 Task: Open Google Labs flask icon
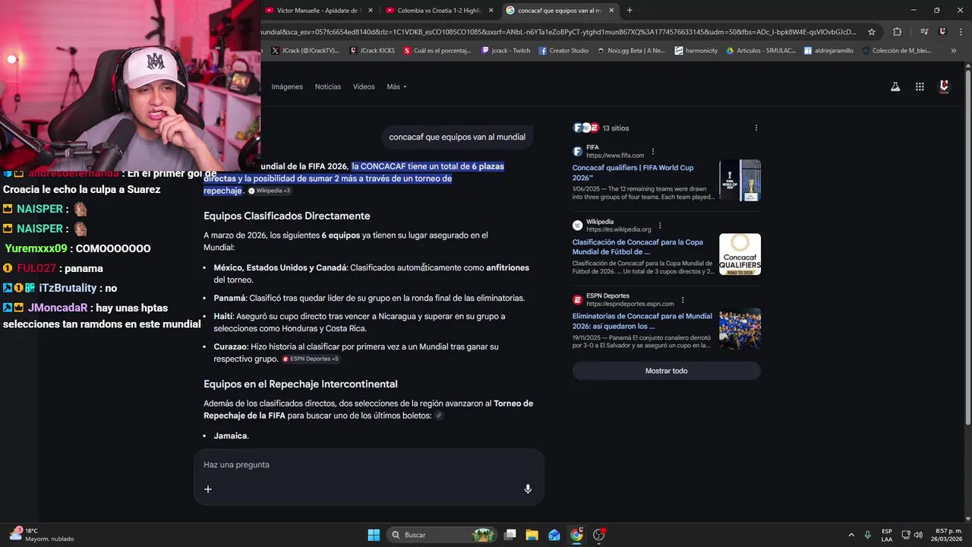(x=895, y=87)
